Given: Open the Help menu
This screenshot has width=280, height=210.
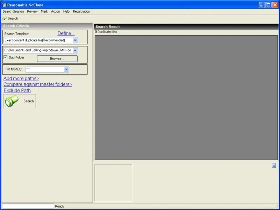Looking at the screenshot, I should pos(66,12).
